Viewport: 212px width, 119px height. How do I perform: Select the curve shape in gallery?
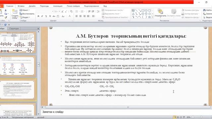coord(140,17)
